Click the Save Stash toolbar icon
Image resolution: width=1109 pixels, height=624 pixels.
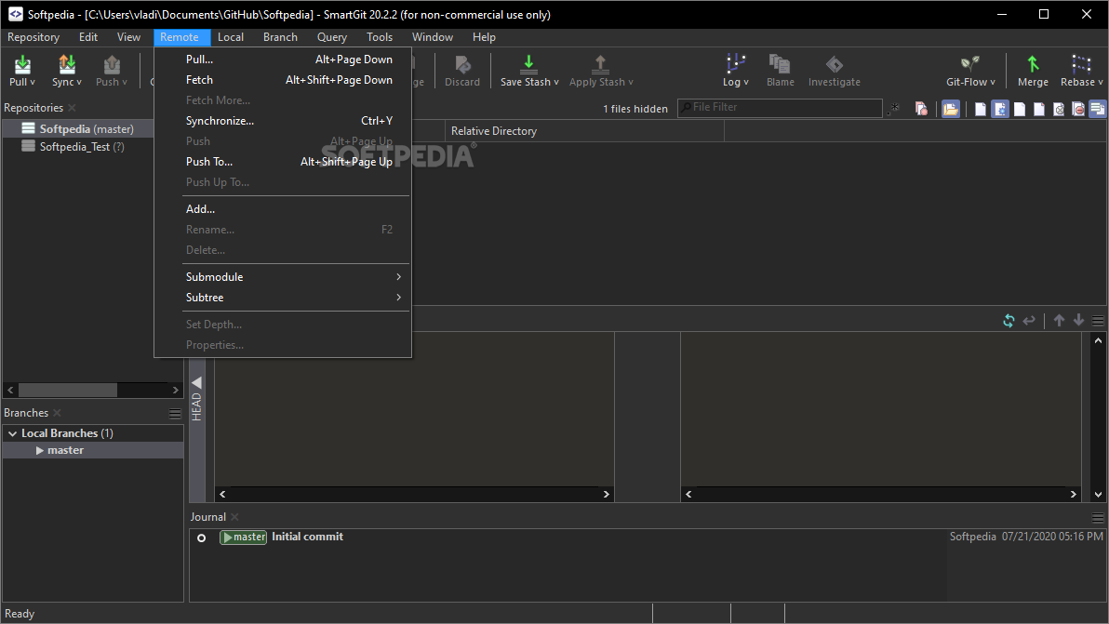point(528,64)
